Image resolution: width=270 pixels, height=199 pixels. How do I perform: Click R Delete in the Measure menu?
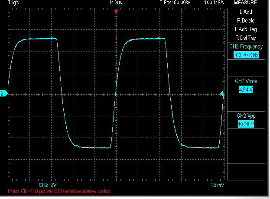tap(246, 21)
